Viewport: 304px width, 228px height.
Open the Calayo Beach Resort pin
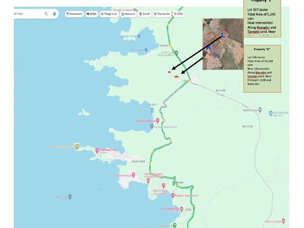coord(158,121)
